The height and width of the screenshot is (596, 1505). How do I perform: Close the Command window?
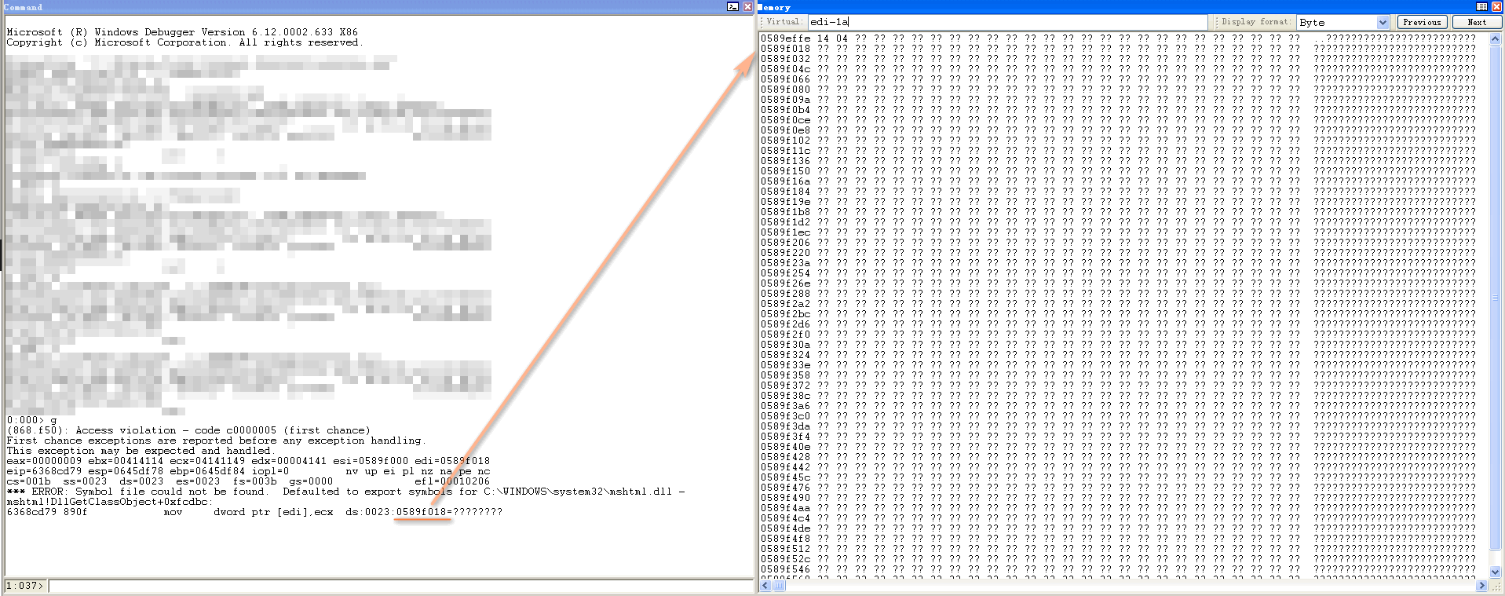(747, 6)
